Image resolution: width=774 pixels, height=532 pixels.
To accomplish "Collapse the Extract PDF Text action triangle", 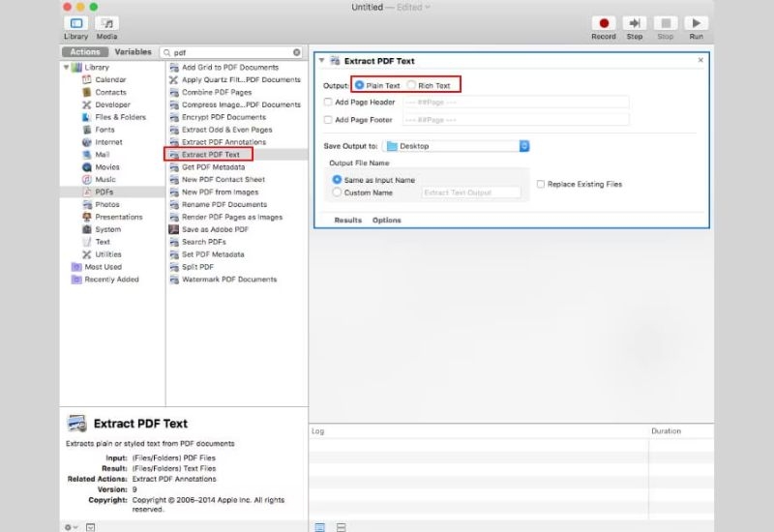I will point(321,60).
